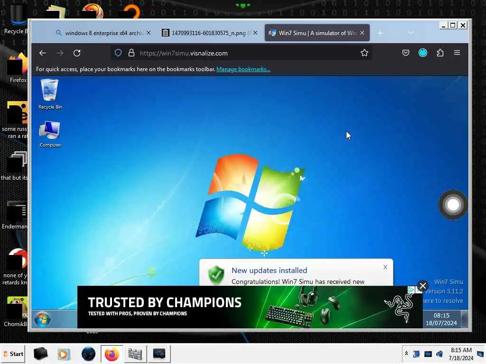
Task: Click simulator clock 08:15 18/07/2024
Action: click(441, 319)
